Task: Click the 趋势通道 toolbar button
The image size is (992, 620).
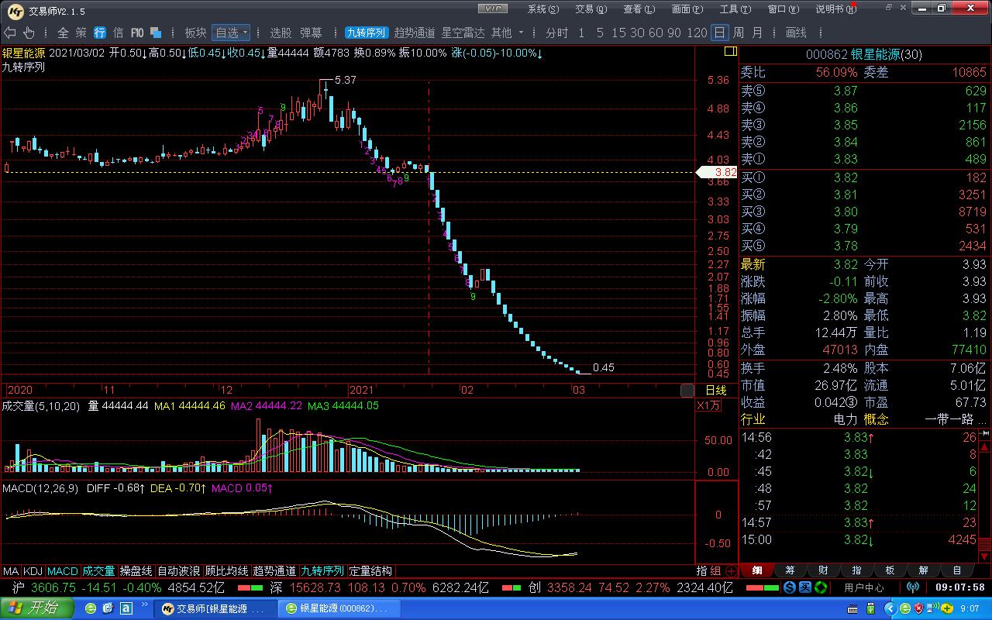Action: point(415,33)
